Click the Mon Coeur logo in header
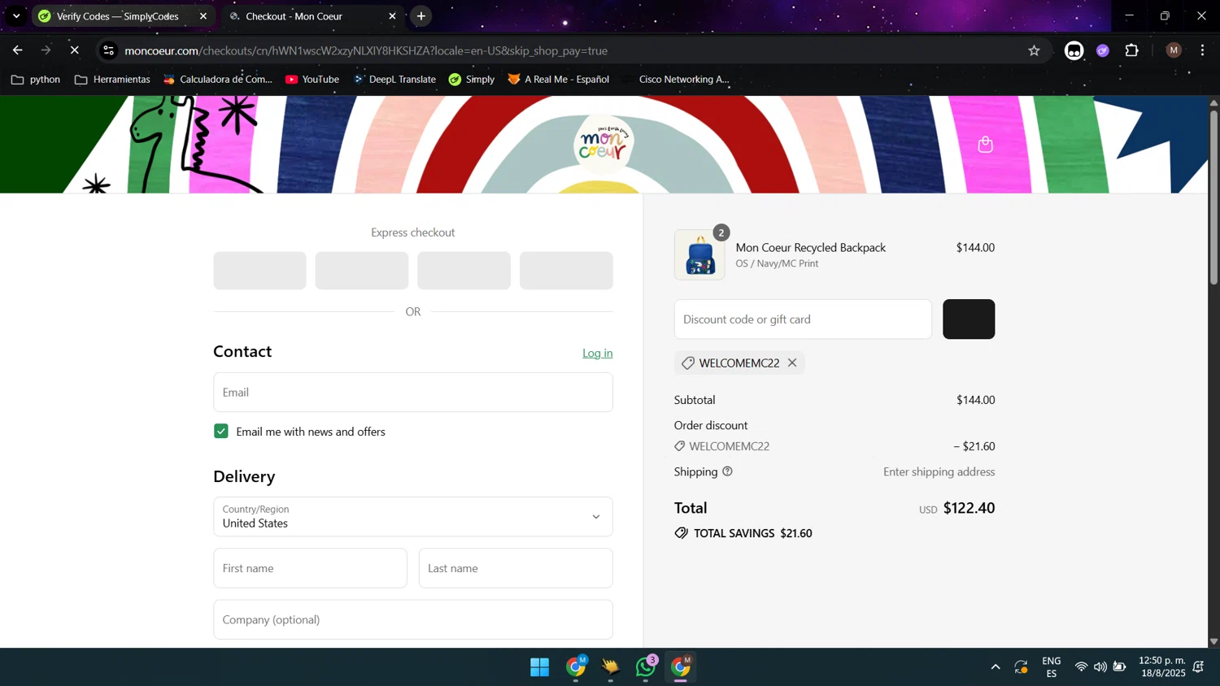Viewport: 1220px width, 686px height. 603,143
